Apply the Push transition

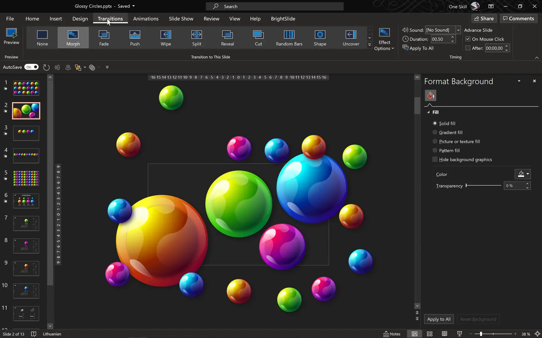tap(135, 38)
